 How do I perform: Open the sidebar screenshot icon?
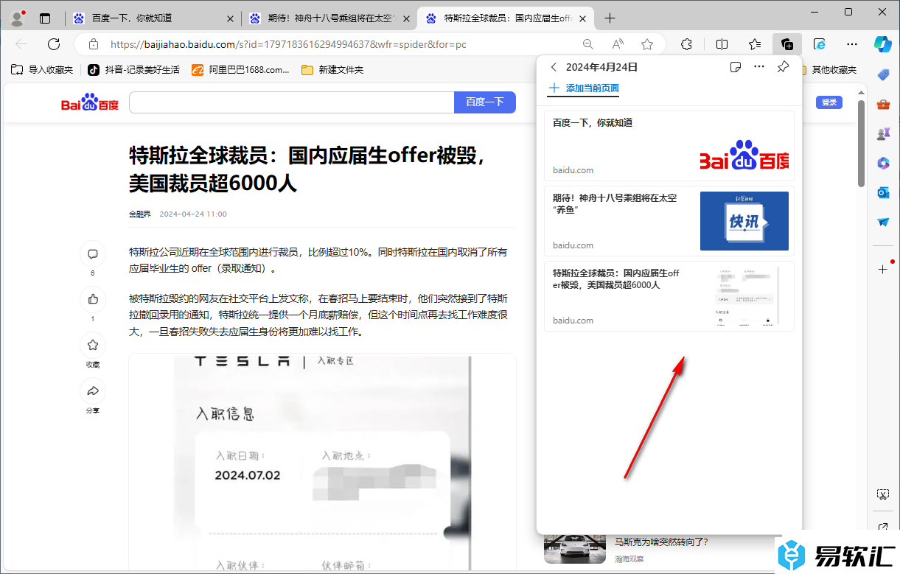point(883,494)
